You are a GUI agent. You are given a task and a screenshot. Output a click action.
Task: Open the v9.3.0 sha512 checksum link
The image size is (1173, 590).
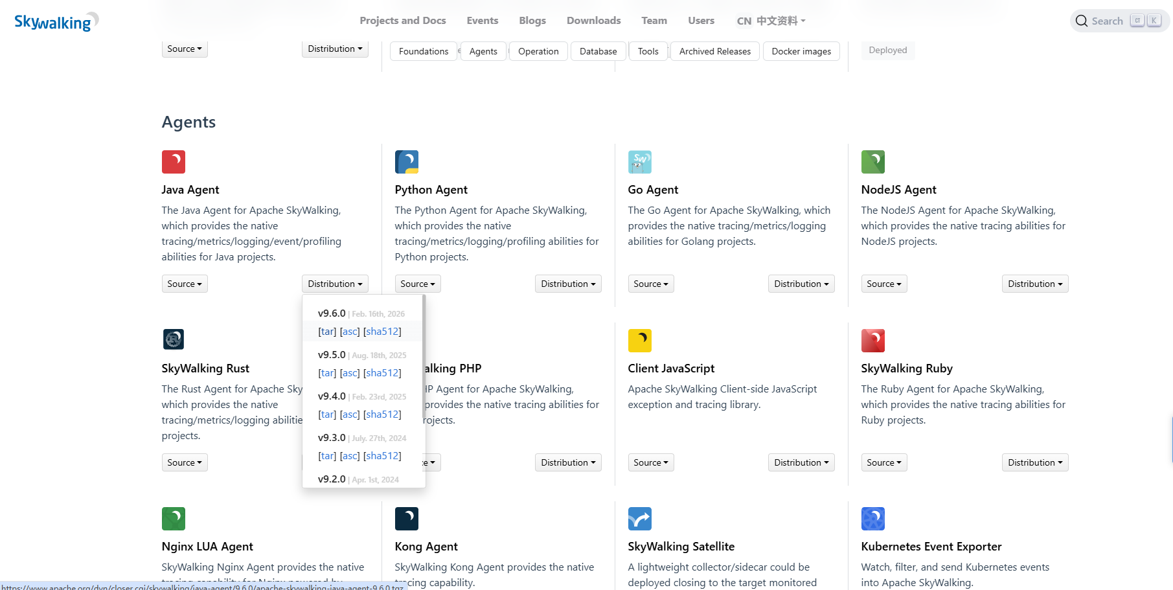(x=382, y=456)
